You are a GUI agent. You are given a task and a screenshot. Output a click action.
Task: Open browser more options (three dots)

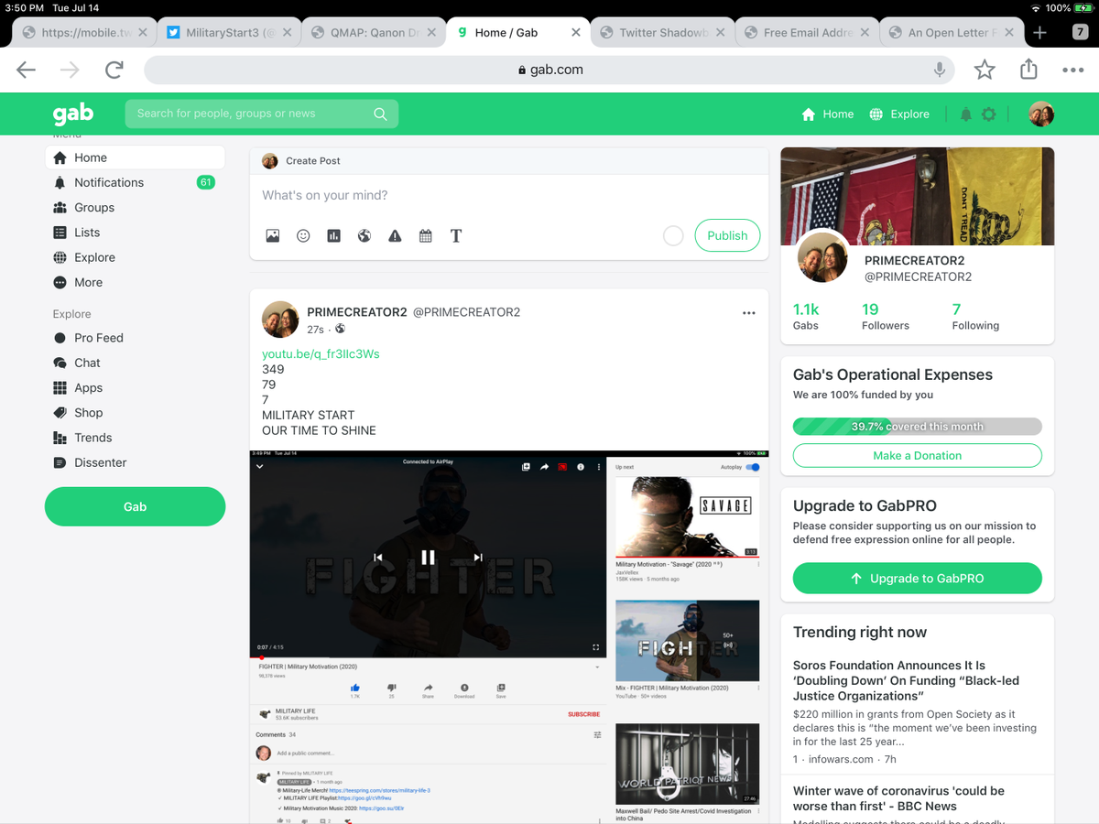click(x=1072, y=70)
